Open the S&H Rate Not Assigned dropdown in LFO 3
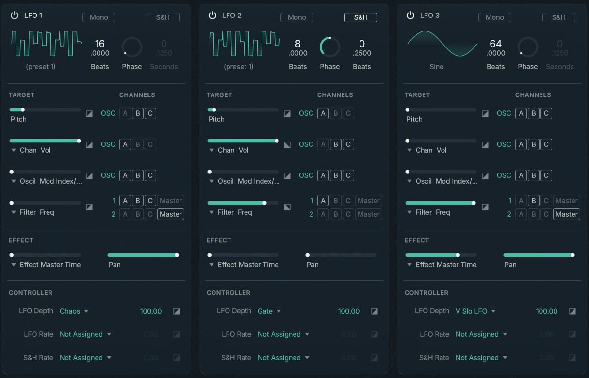589x378 pixels. [481, 357]
